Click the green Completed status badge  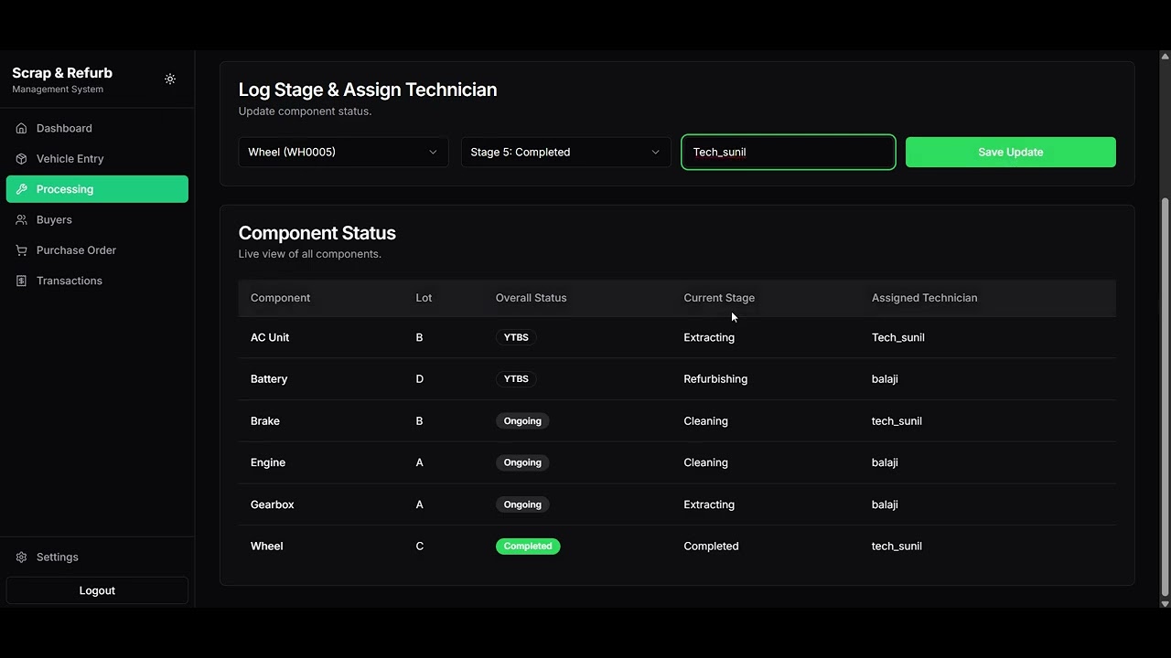(x=528, y=547)
